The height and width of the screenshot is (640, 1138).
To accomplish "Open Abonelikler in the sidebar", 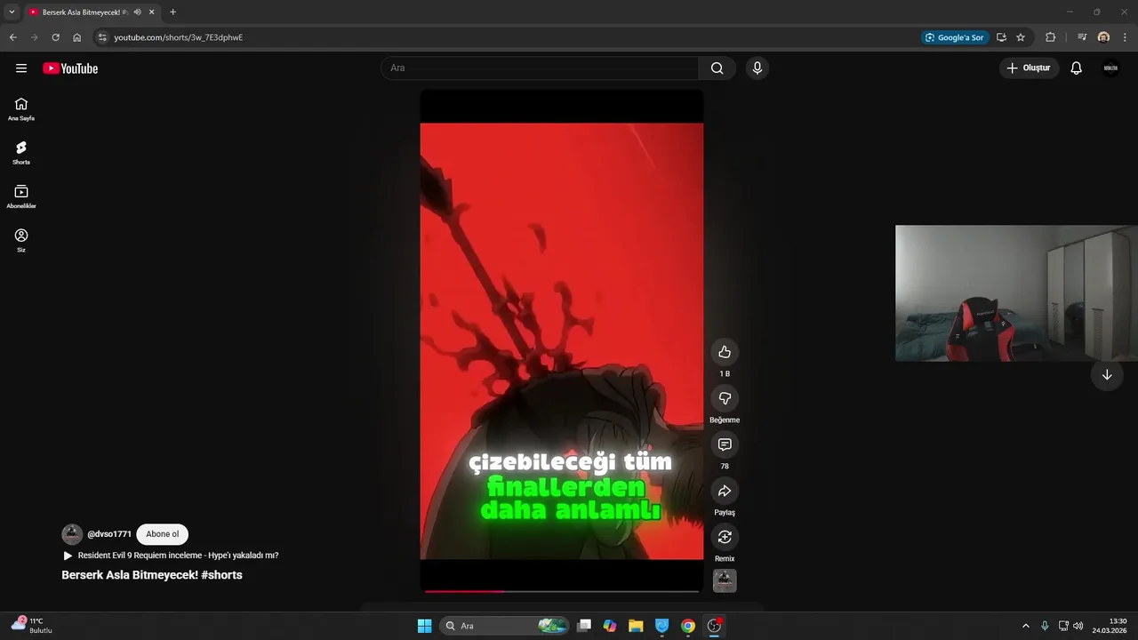I will (x=21, y=196).
